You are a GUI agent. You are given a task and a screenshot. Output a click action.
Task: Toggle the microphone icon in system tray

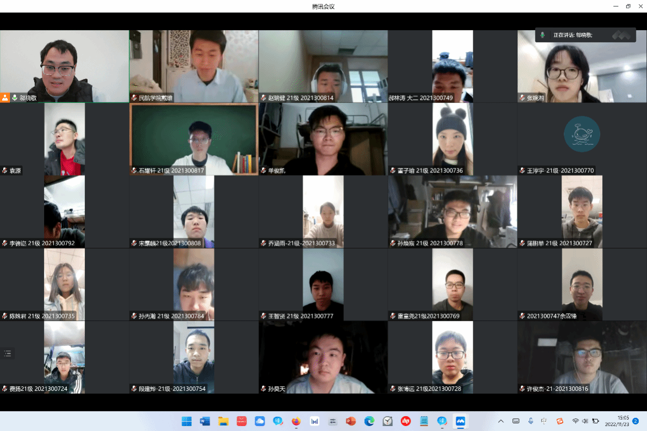(x=531, y=421)
